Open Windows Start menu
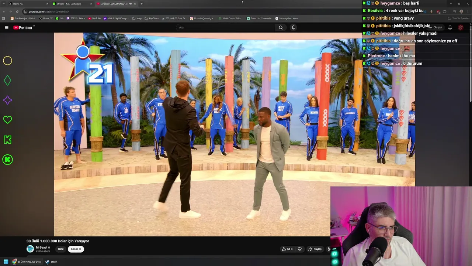472x266 pixels. point(6,262)
